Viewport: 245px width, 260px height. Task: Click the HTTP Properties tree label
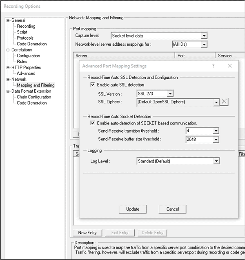click(x=26, y=67)
